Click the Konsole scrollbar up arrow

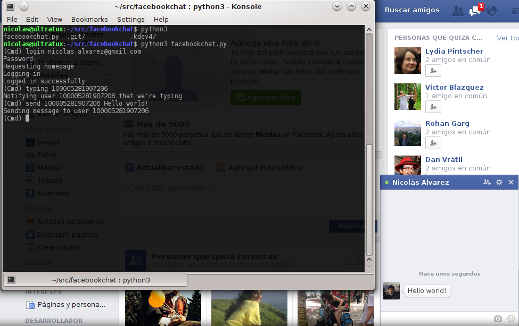tap(369, 29)
